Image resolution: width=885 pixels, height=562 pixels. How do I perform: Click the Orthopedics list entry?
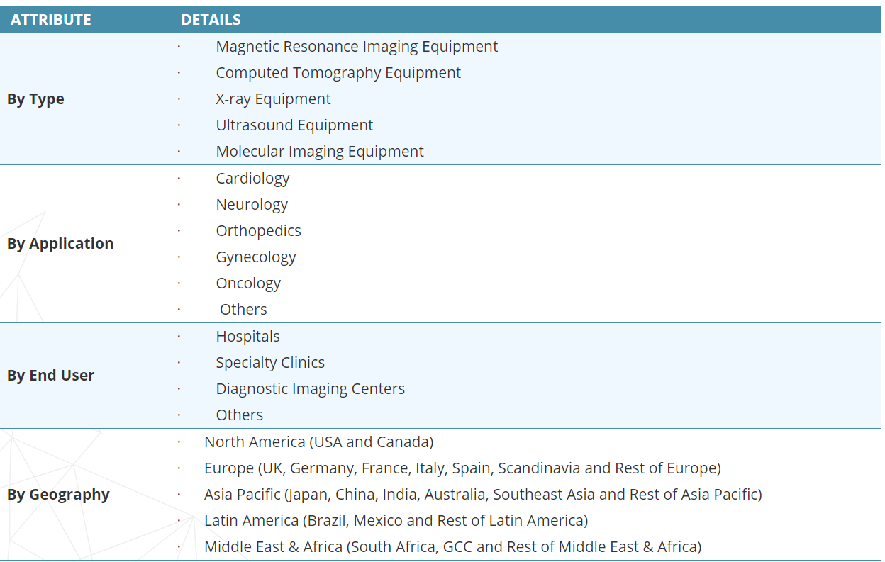[258, 231]
